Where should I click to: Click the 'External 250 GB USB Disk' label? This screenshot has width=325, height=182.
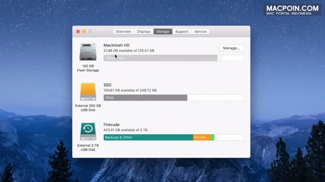88,108
